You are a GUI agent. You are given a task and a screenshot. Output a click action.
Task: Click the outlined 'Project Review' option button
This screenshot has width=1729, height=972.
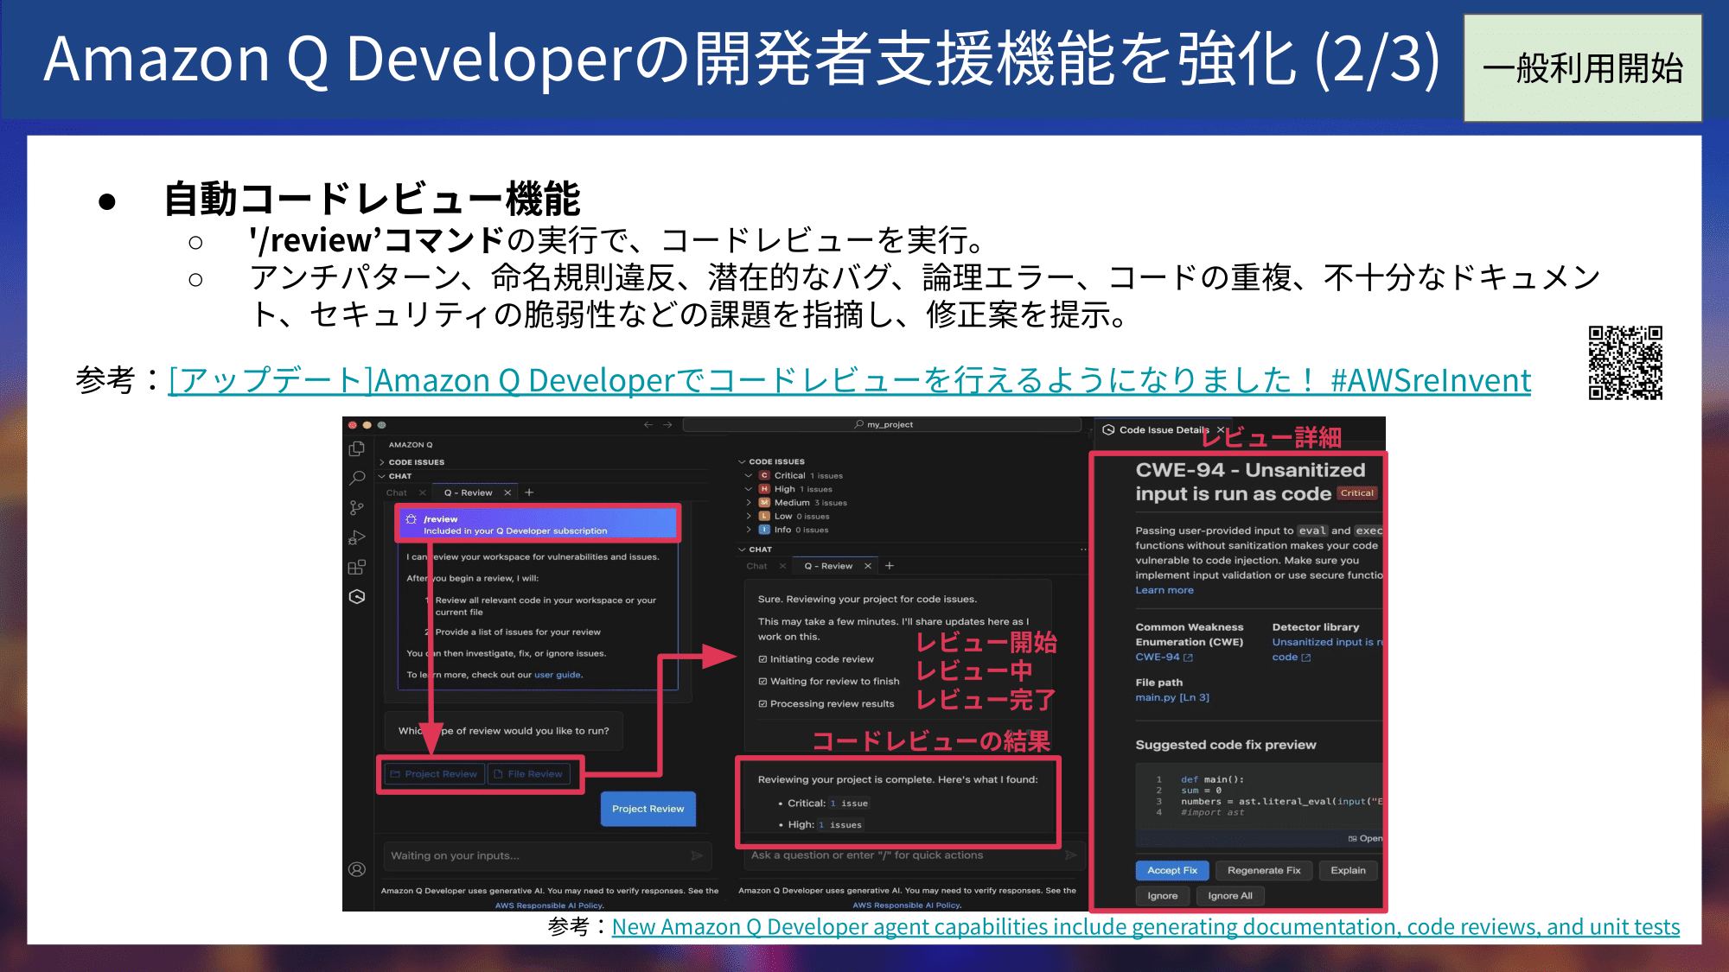(433, 774)
